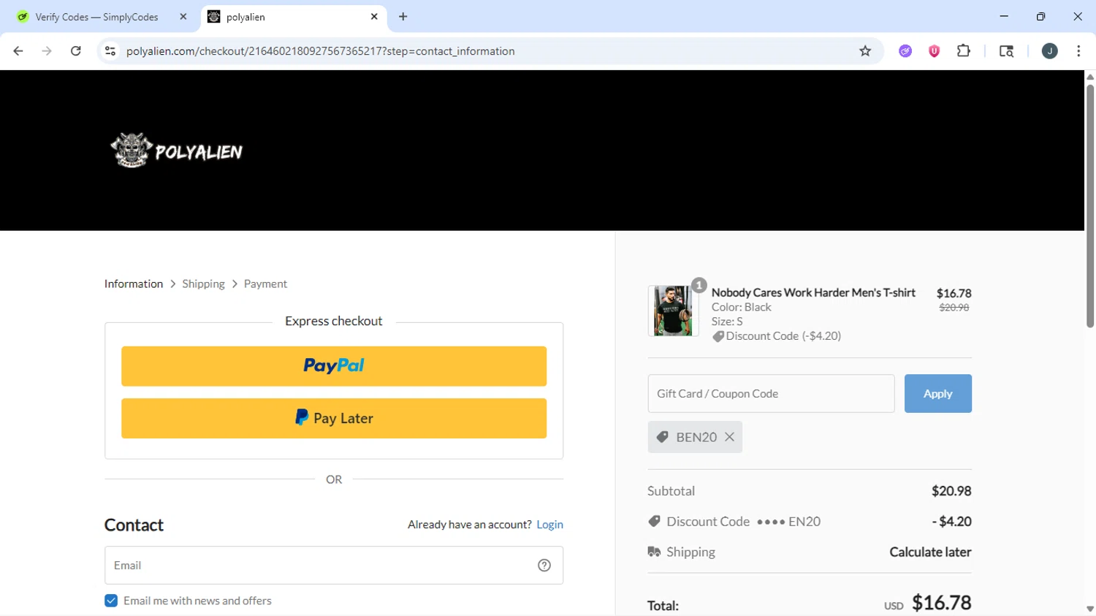
Task: Open the red shield extension icon
Action: pos(934,51)
